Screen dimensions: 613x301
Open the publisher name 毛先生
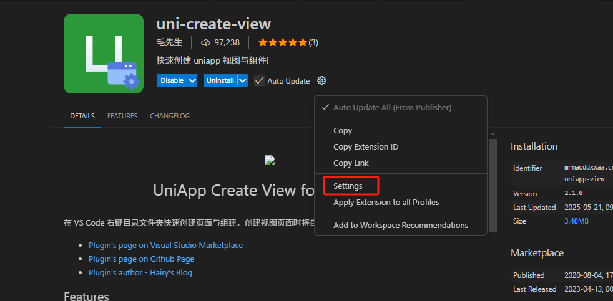pyautogui.click(x=170, y=42)
